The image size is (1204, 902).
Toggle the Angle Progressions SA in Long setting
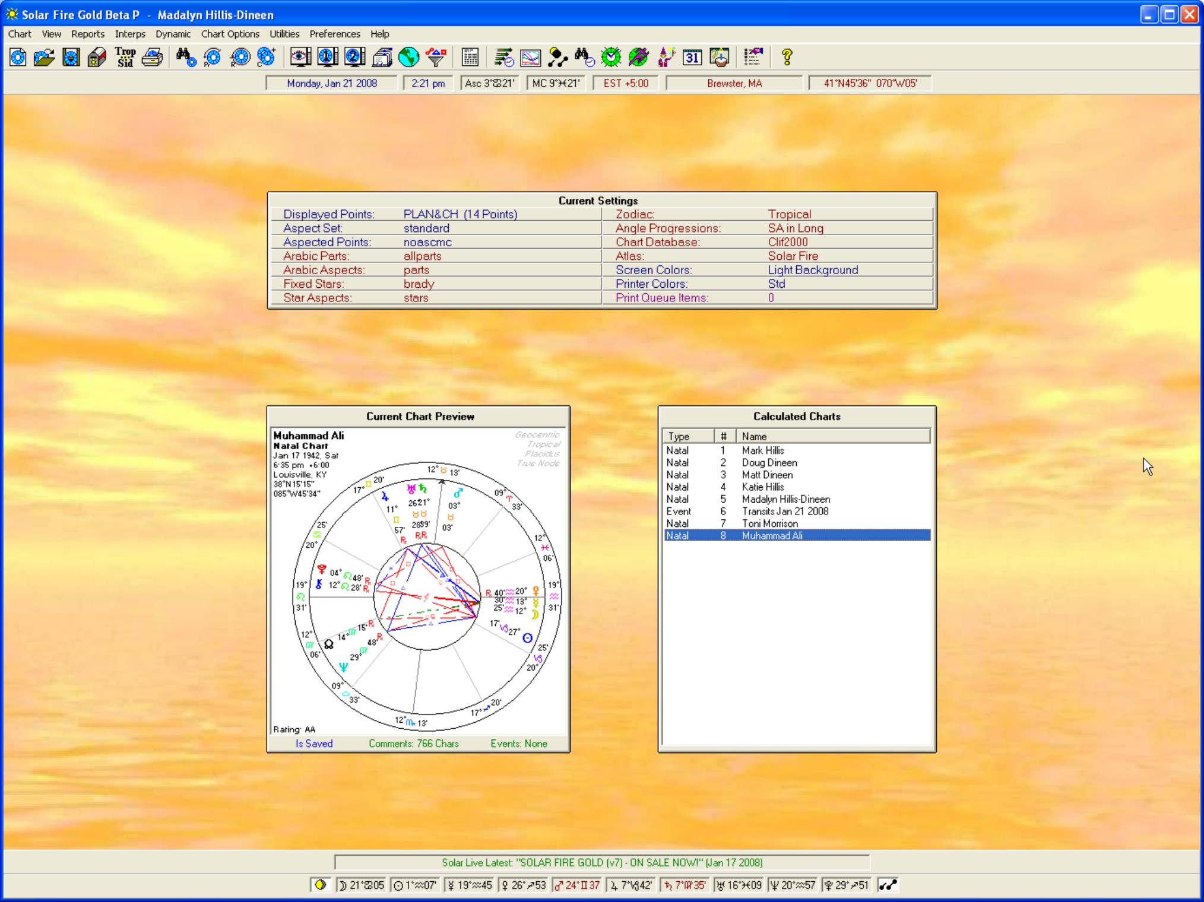pos(794,228)
